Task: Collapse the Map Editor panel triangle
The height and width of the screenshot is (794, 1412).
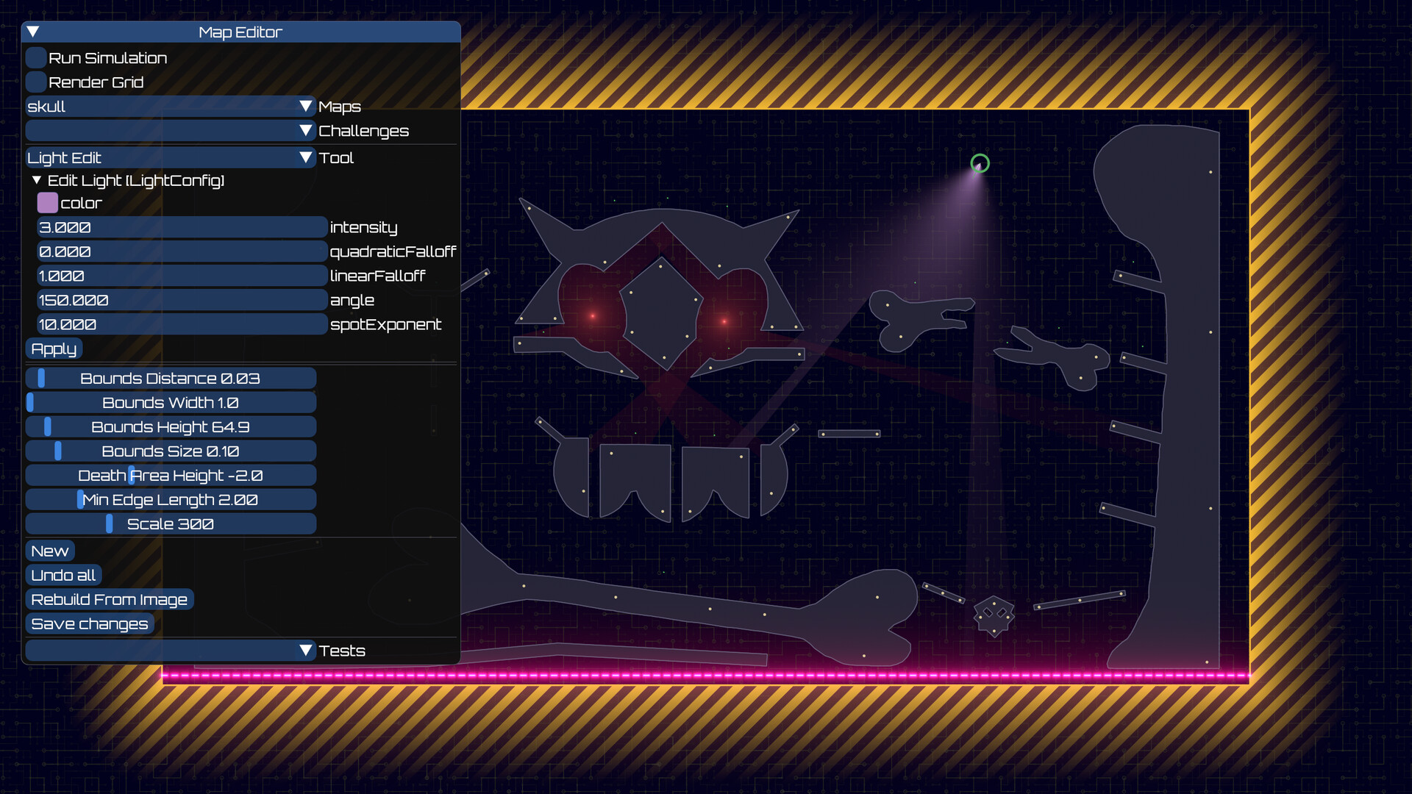Action: tap(33, 32)
